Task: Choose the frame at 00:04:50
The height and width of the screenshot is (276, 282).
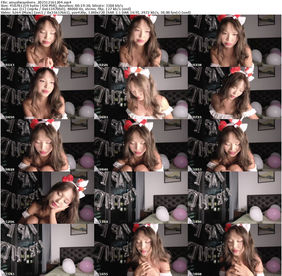Action: point(47,93)
